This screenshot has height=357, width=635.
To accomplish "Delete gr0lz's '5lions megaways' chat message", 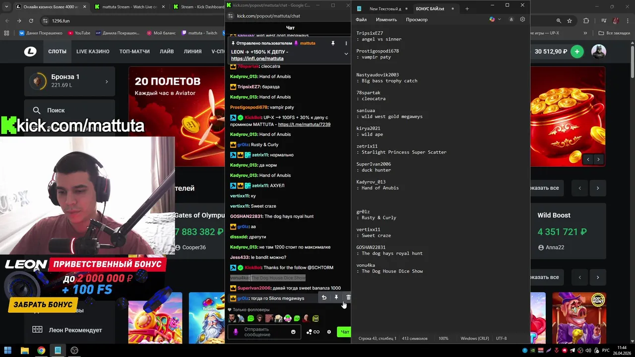I will click(x=348, y=297).
